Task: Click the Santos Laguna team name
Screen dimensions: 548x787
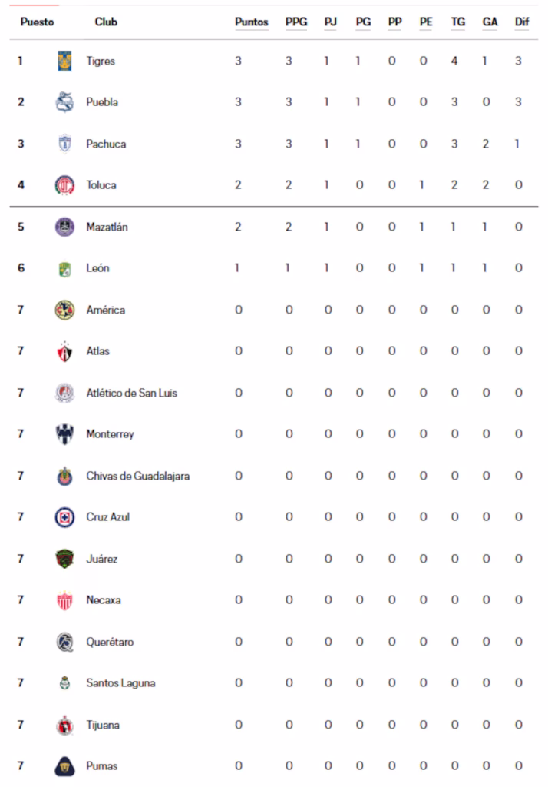Action: [x=120, y=683]
